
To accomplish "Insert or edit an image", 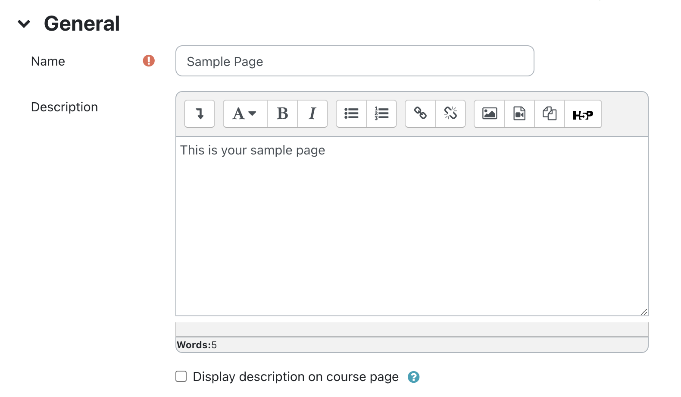I will (489, 114).
